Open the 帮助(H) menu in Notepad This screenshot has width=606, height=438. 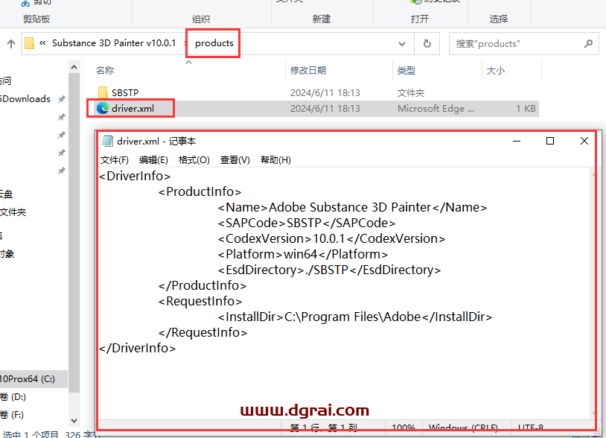tap(275, 160)
